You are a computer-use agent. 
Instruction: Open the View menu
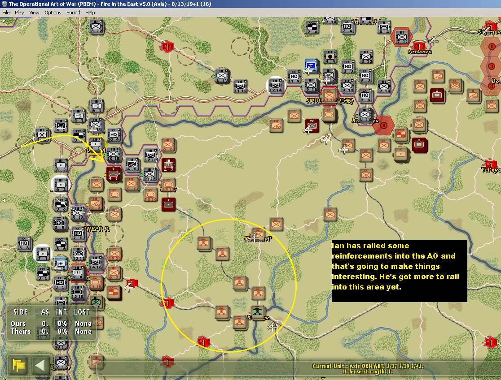[34, 13]
